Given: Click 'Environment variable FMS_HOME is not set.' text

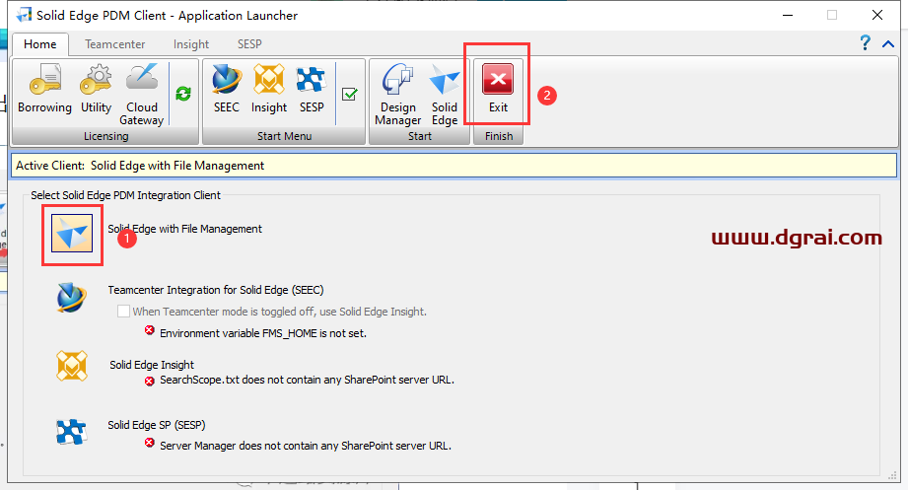Looking at the screenshot, I should point(263,333).
